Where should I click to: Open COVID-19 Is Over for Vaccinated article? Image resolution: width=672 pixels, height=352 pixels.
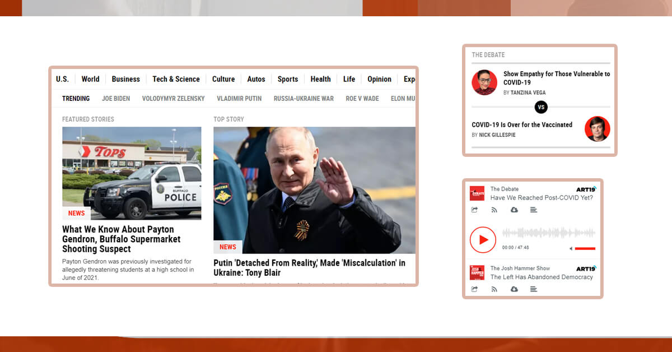tap(522, 124)
